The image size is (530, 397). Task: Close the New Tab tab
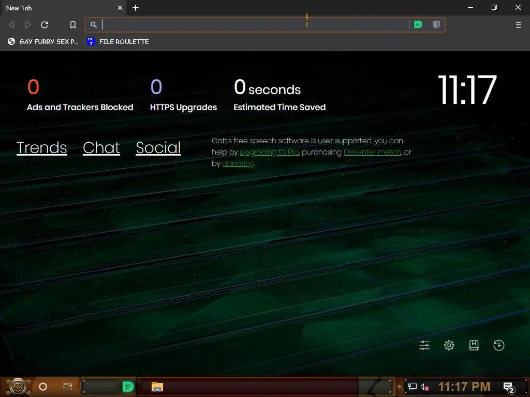(x=120, y=8)
